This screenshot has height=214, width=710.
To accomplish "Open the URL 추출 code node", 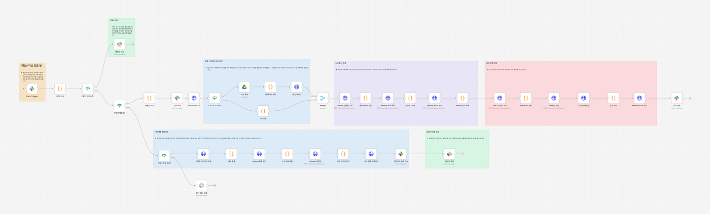I will pos(231,153).
